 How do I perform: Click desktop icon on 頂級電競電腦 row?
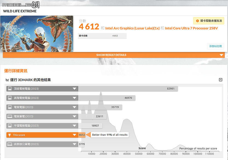[x=10, y=89]
